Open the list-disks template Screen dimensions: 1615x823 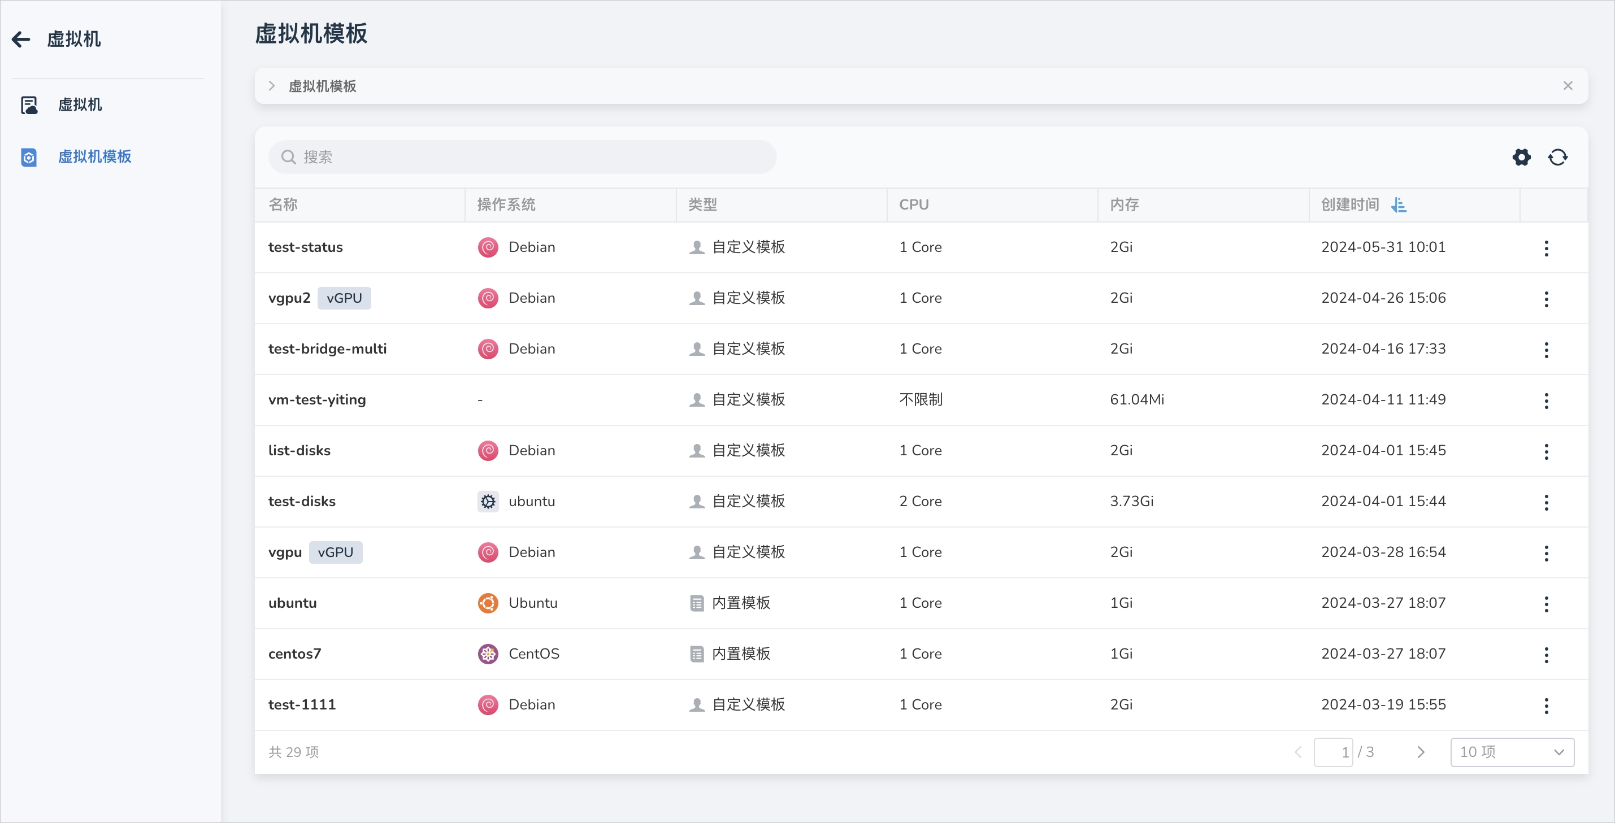click(x=299, y=450)
